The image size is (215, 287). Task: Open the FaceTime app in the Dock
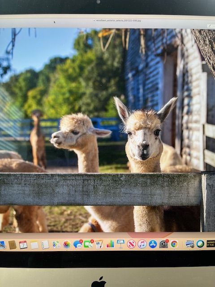tap(89, 244)
